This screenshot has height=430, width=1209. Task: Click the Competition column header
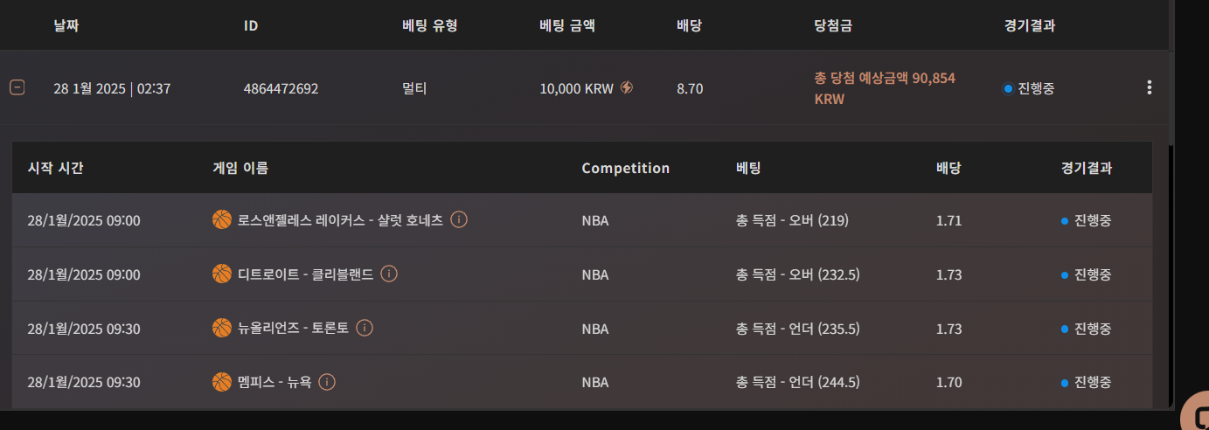point(625,168)
